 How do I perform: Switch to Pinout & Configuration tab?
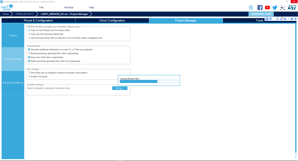click(x=38, y=20)
